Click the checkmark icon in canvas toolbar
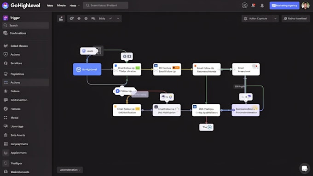Screen dimensions: 313x176 click(x=110, y=18)
